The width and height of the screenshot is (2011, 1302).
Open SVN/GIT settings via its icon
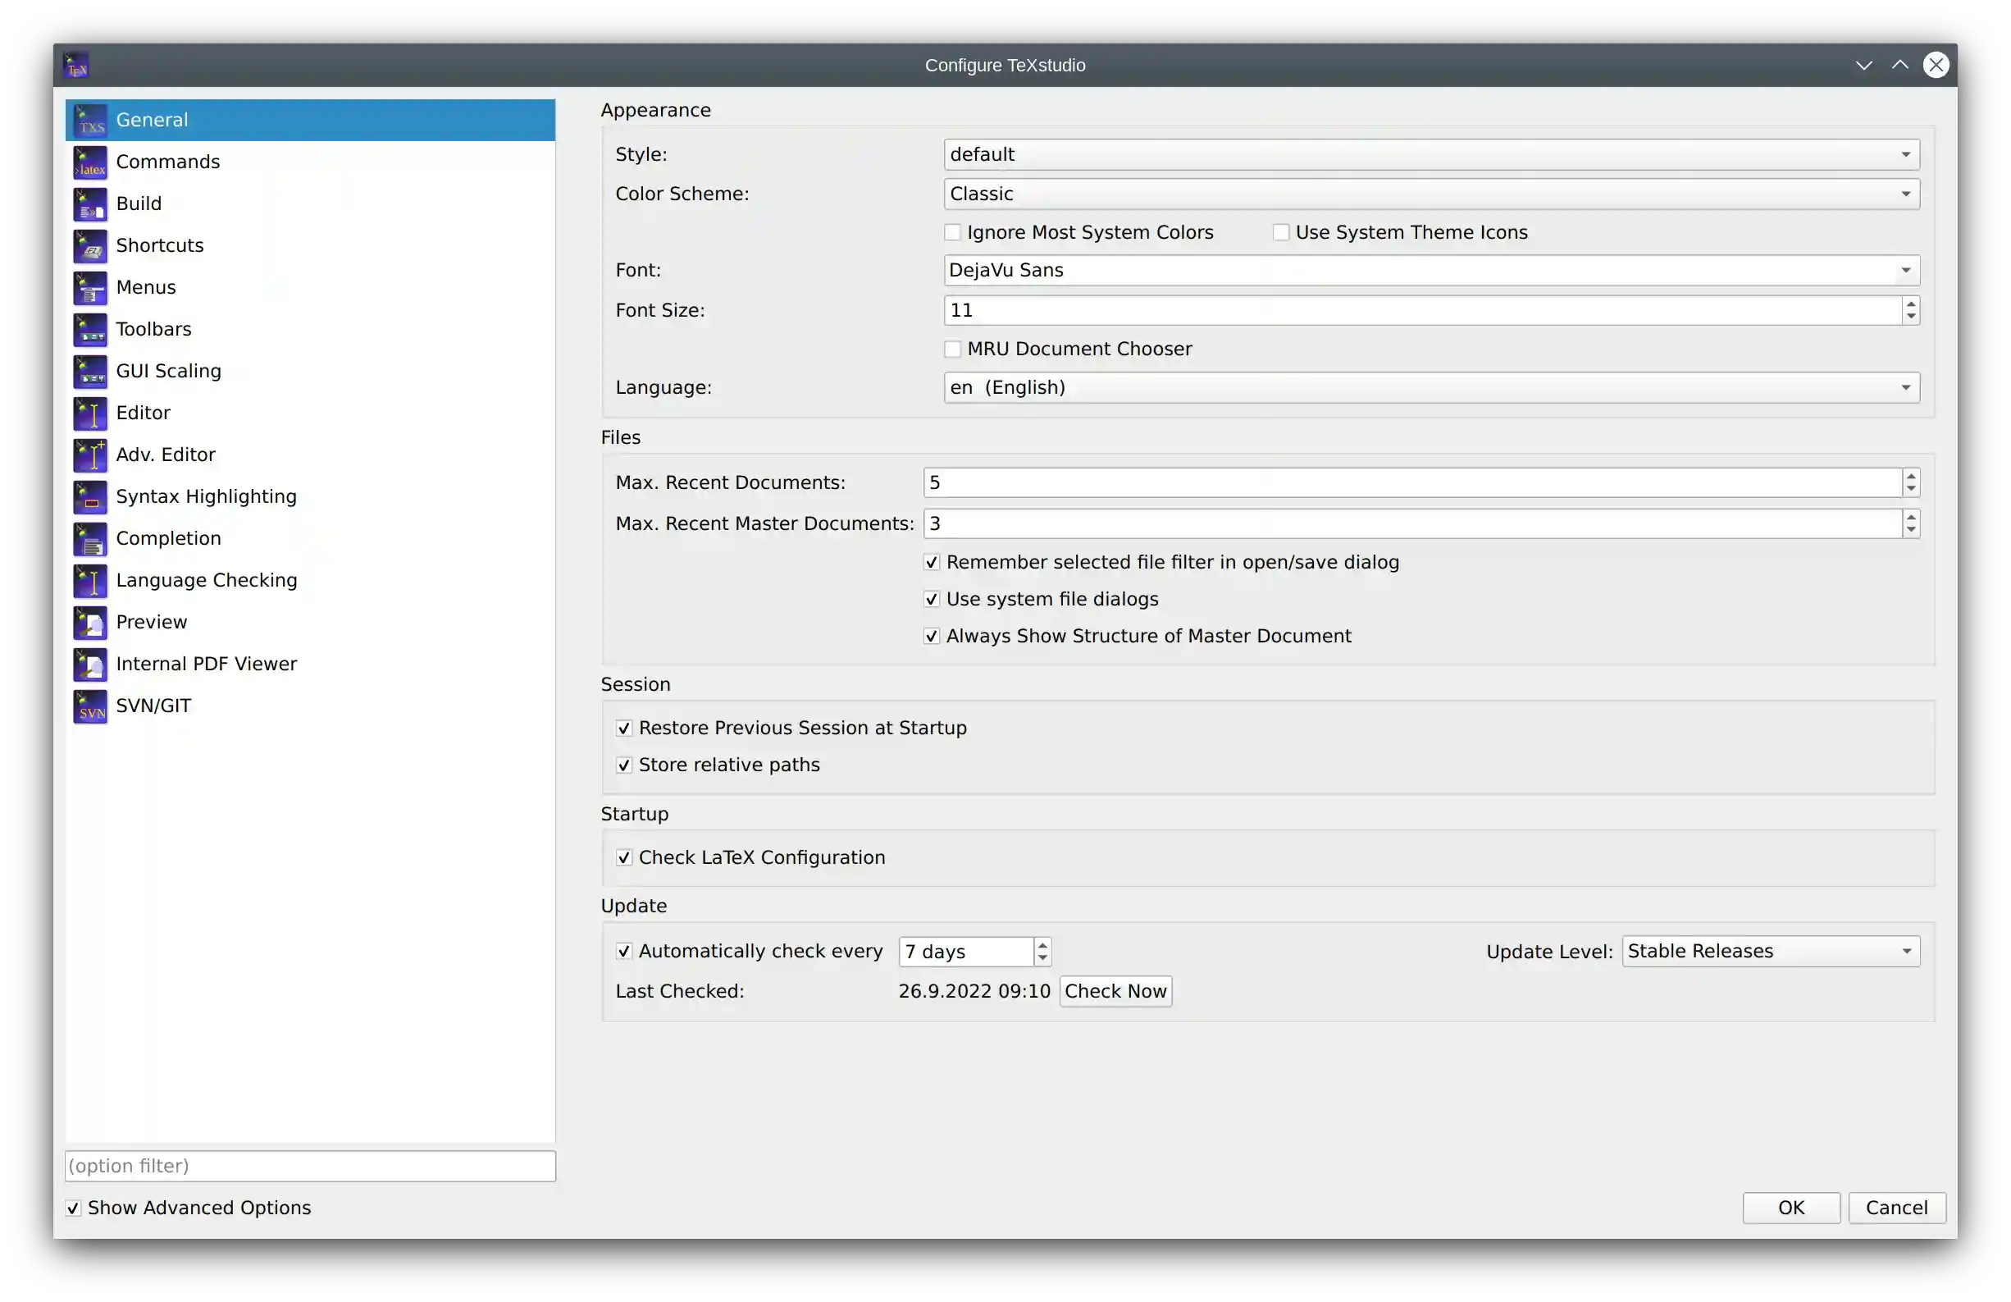[x=89, y=706]
